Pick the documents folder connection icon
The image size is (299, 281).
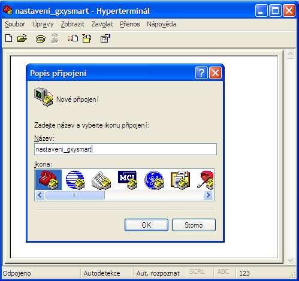click(180, 180)
